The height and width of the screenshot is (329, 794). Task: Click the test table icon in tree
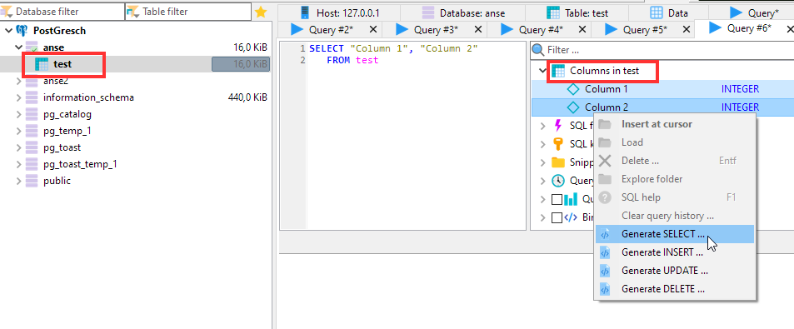[42, 64]
